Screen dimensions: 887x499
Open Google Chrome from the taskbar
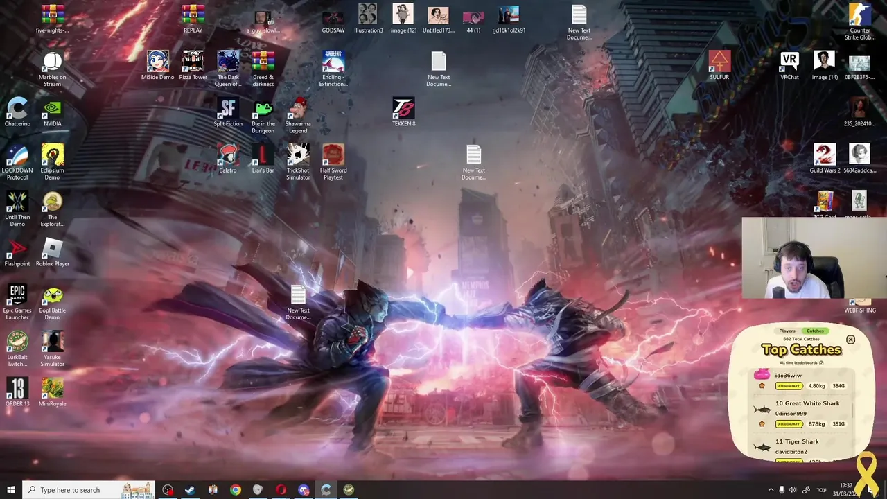coord(236,490)
